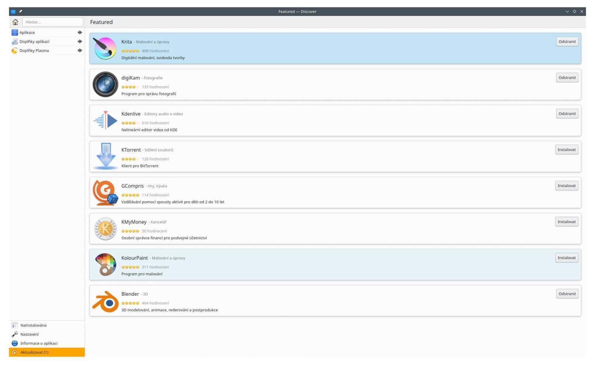Click the KTorrent star rating
The image size is (592, 366).
coord(130,159)
